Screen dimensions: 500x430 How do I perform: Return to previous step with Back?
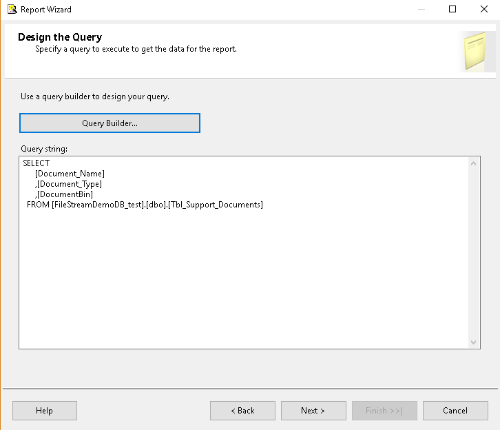[242, 411]
